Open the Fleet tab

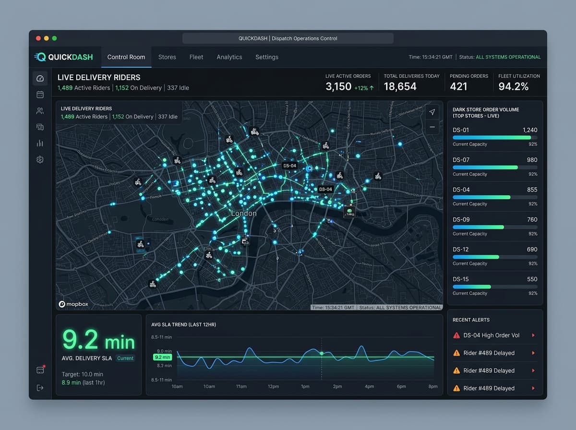pyautogui.click(x=196, y=57)
